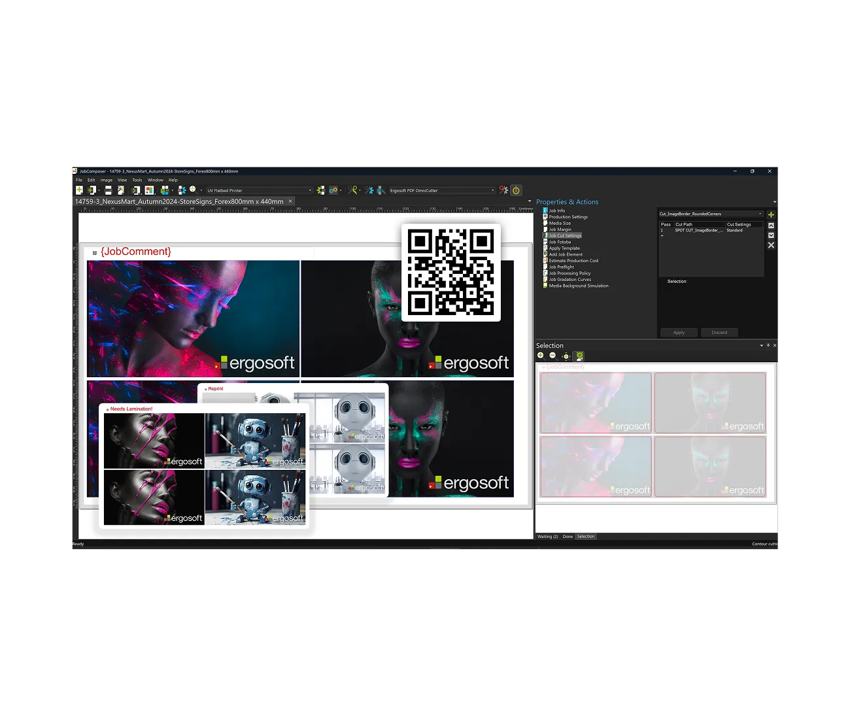Toggle the green power button in toolbar
The width and height of the screenshot is (850, 719).
[516, 190]
